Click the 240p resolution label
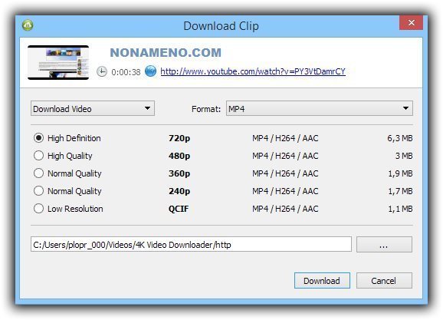The width and height of the screenshot is (443, 320). click(x=179, y=191)
